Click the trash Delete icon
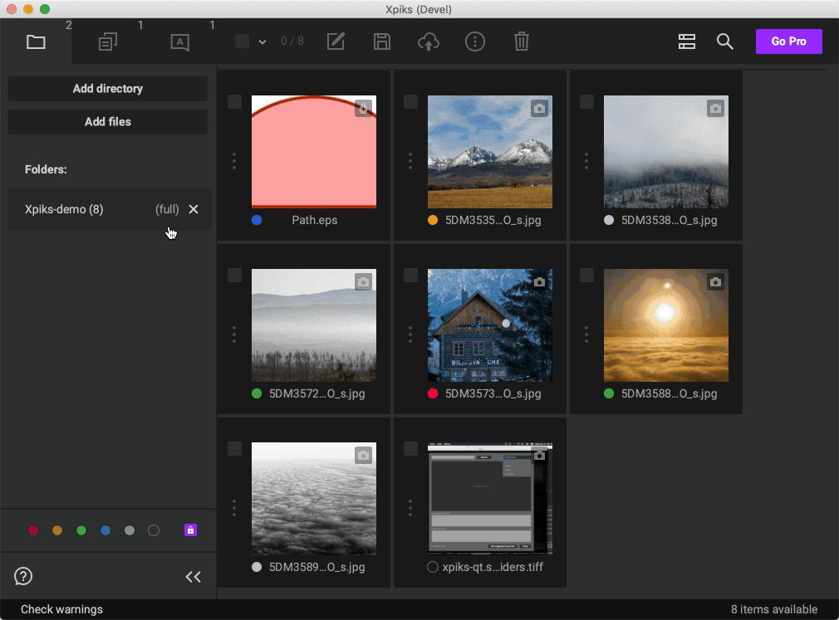 522,41
